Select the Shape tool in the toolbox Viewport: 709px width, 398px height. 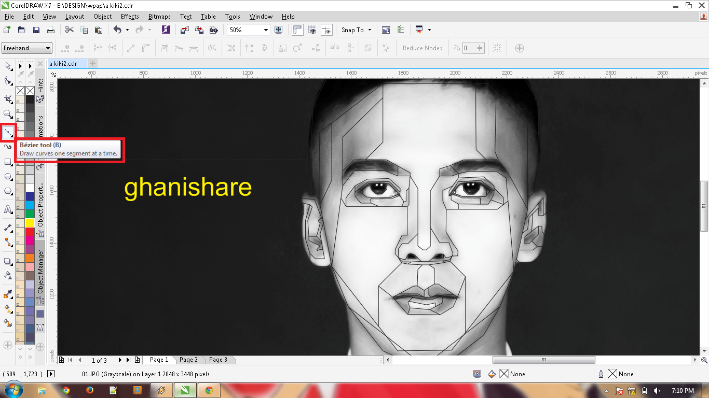click(x=8, y=81)
